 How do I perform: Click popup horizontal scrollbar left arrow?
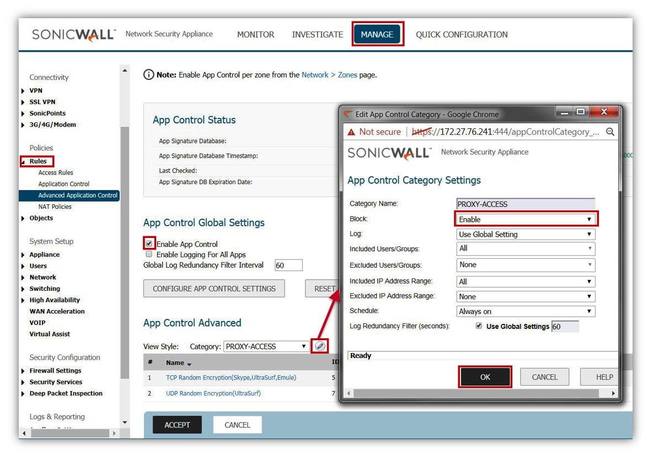(x=349, y=393)
